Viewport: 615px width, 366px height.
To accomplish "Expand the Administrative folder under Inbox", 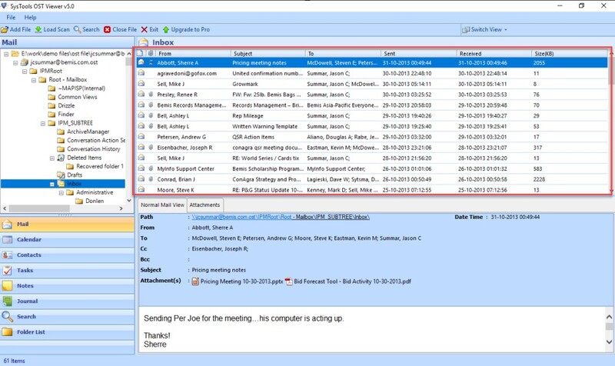I will click(60, 192).
